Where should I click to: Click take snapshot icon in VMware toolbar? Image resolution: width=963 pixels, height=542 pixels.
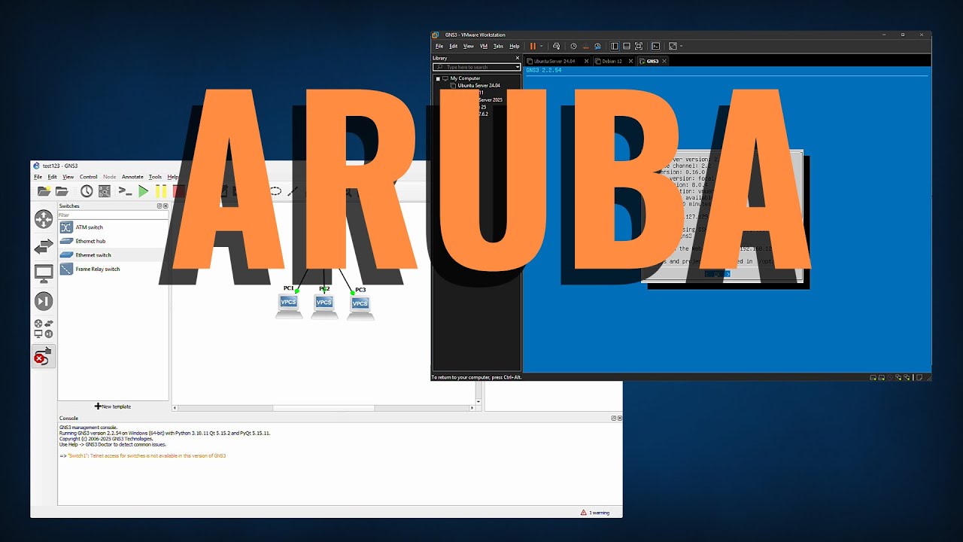(573, 46)
